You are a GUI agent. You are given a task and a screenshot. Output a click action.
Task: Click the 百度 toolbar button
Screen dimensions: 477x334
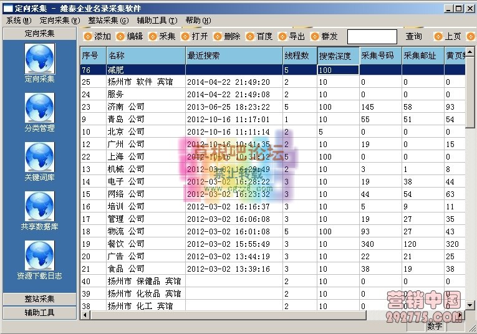(259, 37)
